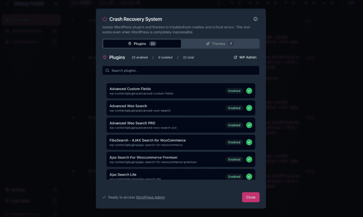Close the Crash Recovery dialog
The height and width of the screenshot is (217, 363).
(x=251, y=197)
